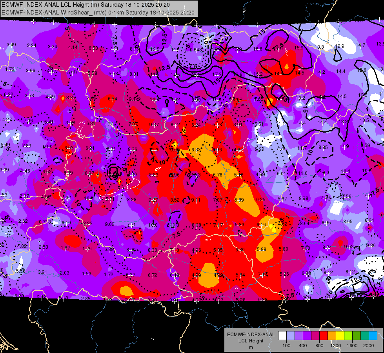384x353 pixels.
Task: Click the wind shear value 0.643
Action: click(196, 50)
